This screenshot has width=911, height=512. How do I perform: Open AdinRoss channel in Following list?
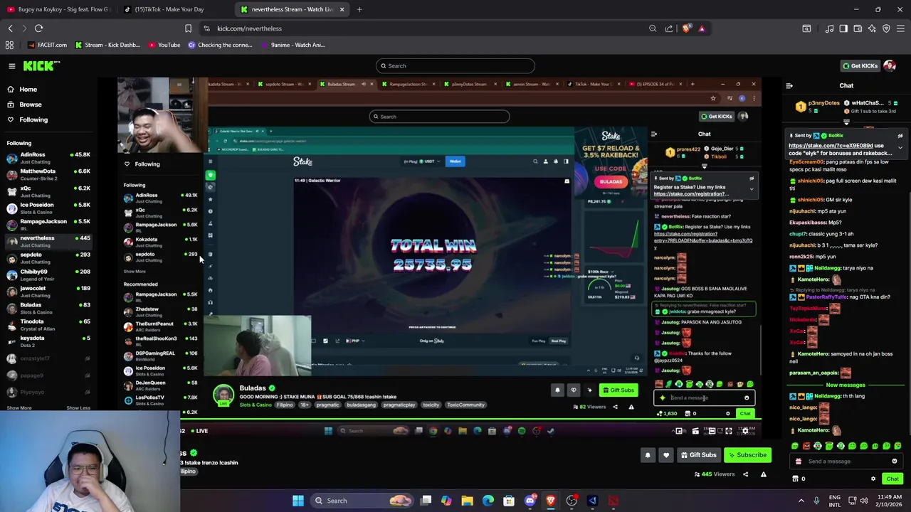pyautogui.click(x=47, y=158)
